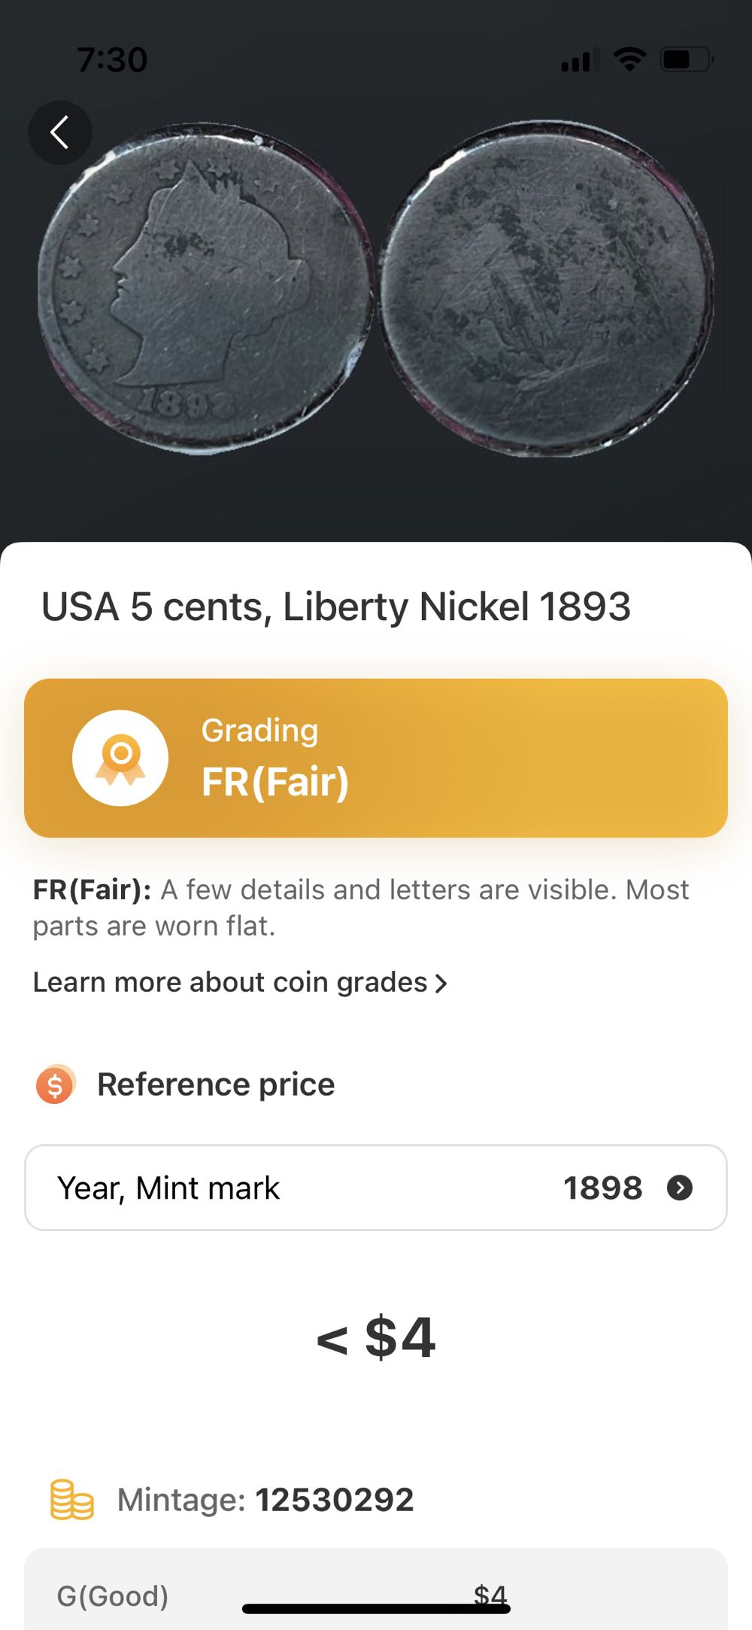Image resolution: width=752 pixels, height=1630 pixels.
Task: View the coin reverse side image
Action: click(x=546, y=288)
